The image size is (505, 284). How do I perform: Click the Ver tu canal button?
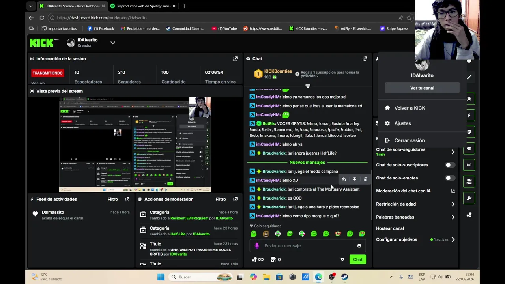tap(422, 88)
